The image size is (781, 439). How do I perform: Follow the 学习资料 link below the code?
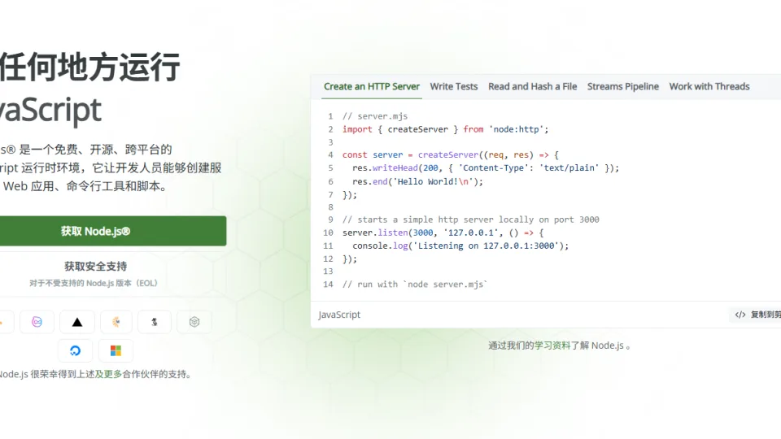pos(552,346)
